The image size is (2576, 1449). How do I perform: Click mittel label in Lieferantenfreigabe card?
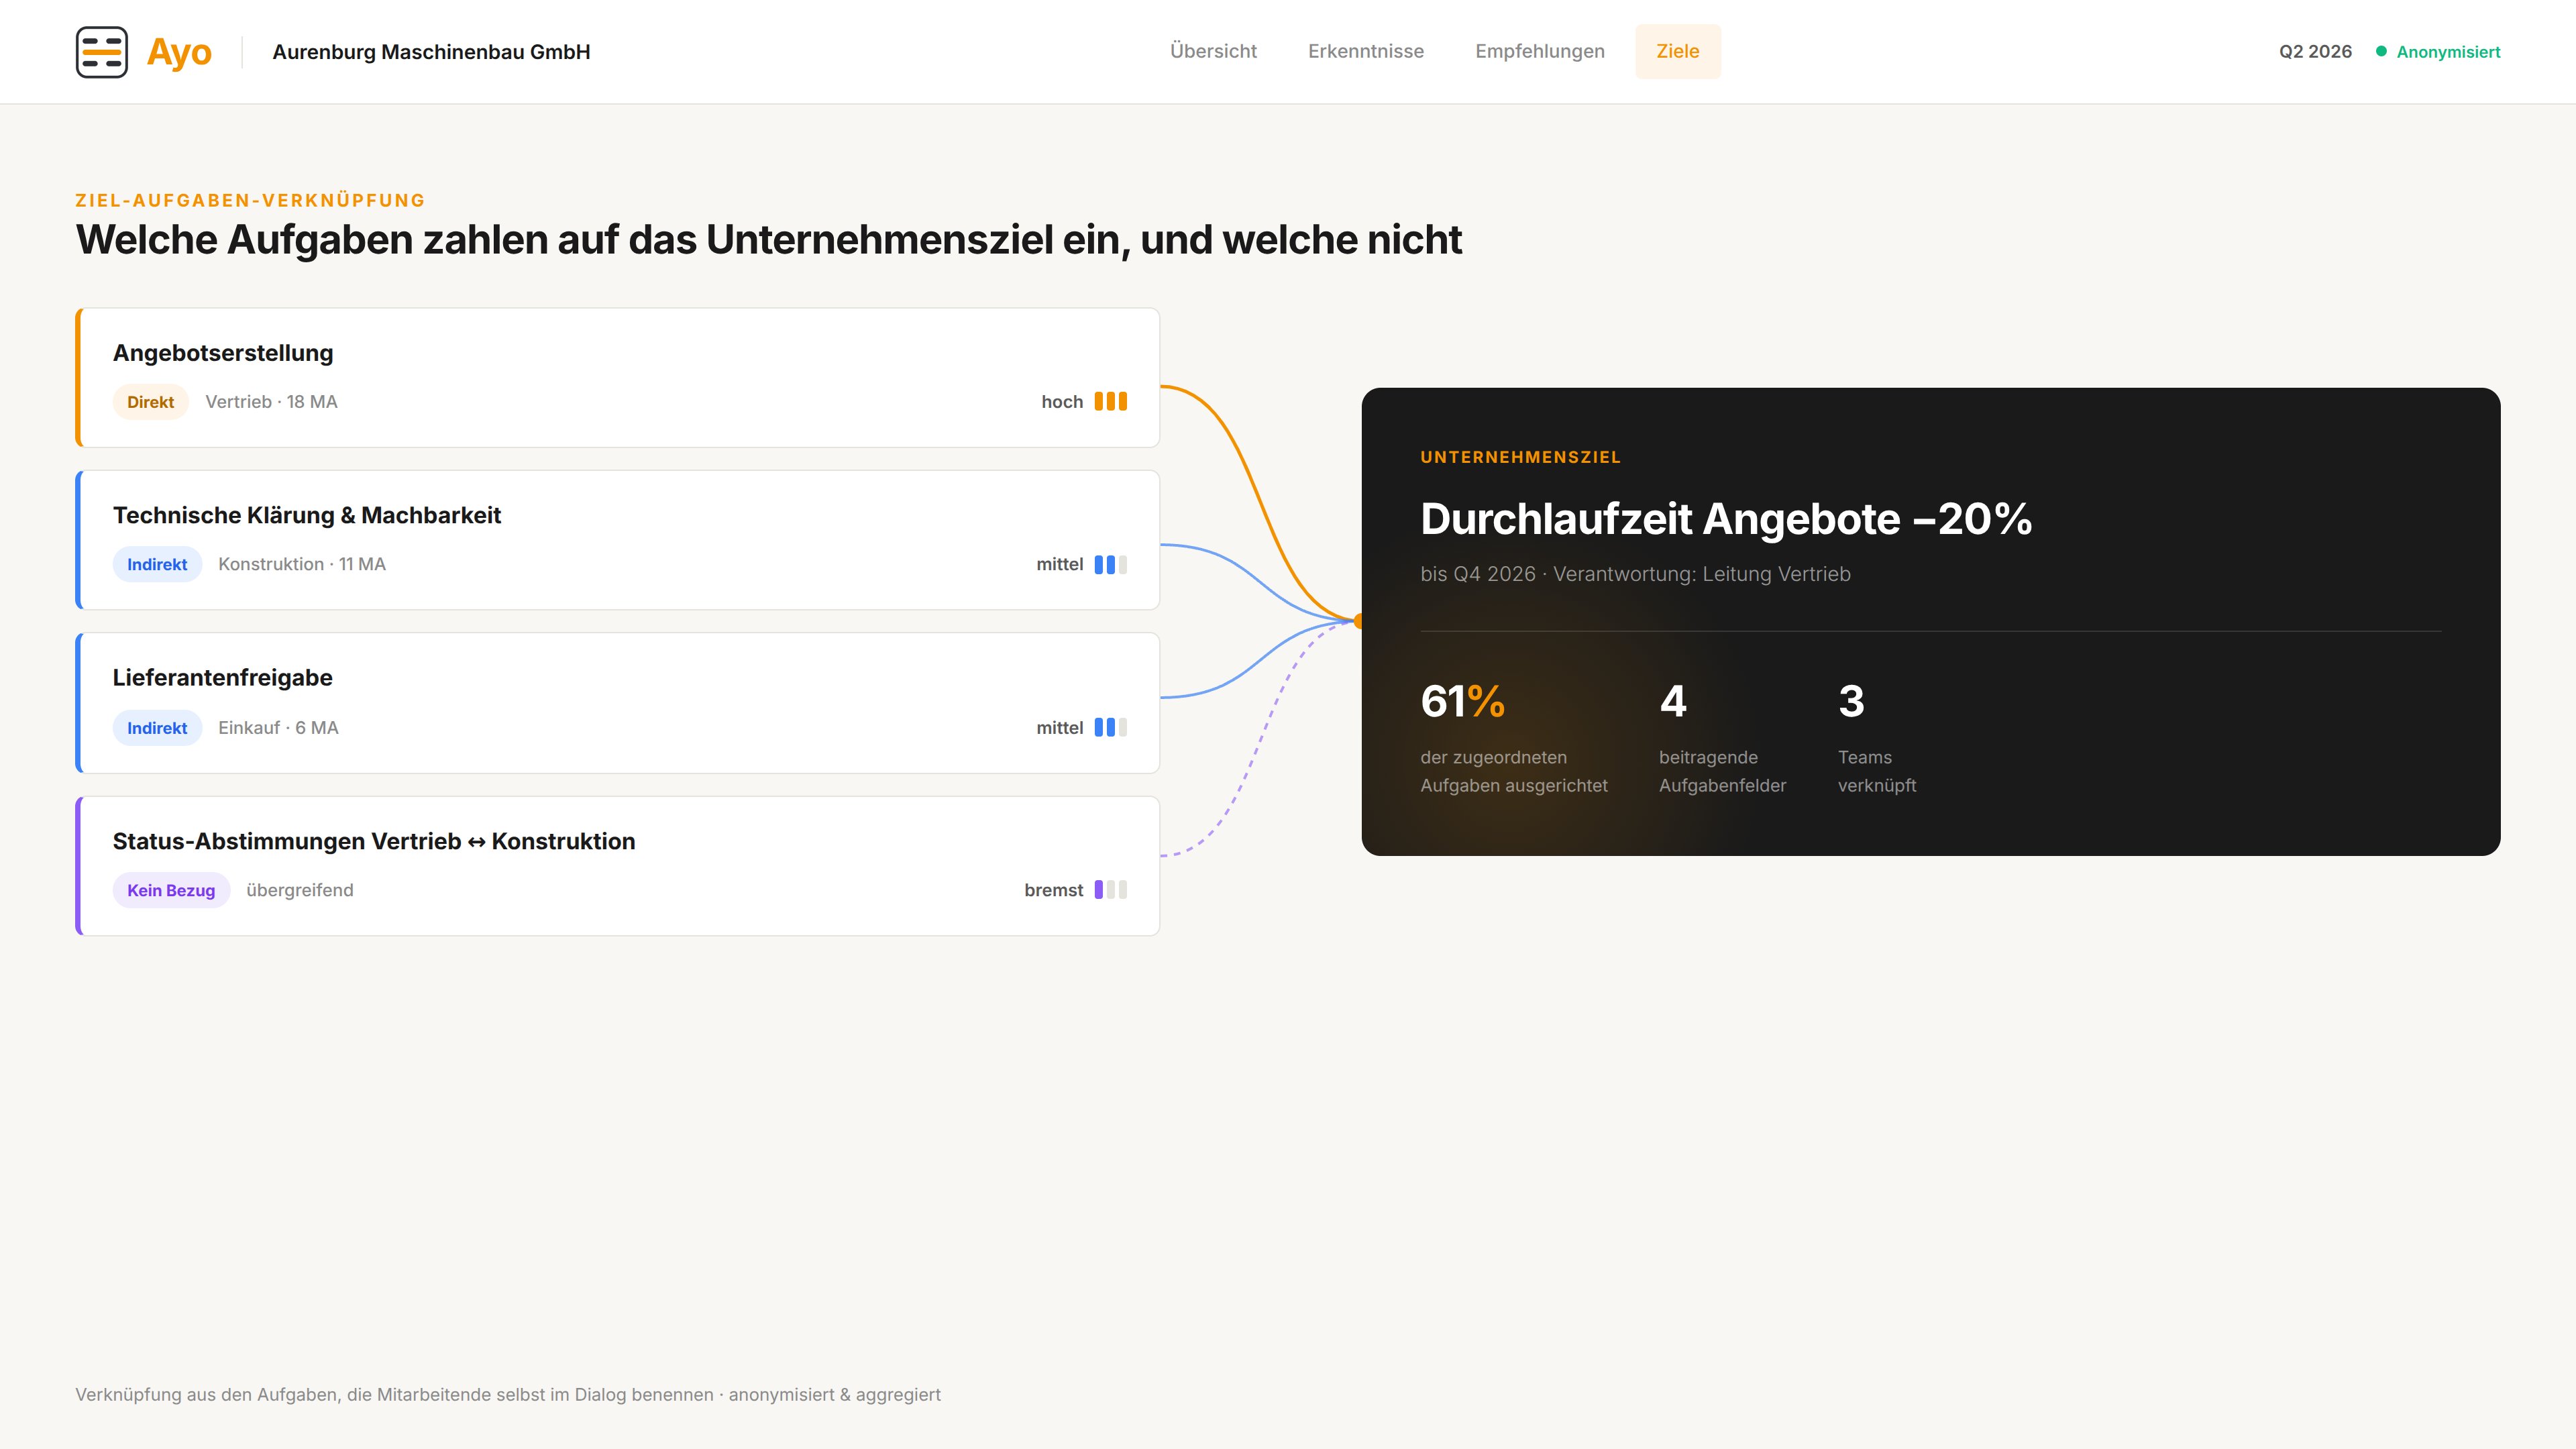1060,728
